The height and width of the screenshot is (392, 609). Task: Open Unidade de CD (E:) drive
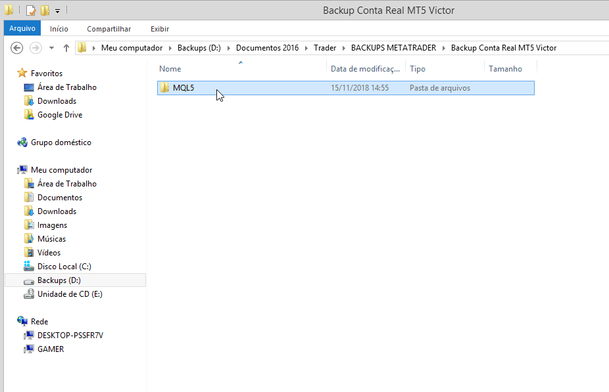pos(70,294)
